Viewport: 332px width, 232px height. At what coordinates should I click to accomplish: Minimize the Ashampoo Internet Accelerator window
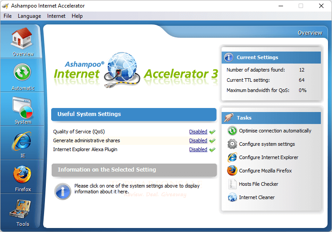pos(281,6)
